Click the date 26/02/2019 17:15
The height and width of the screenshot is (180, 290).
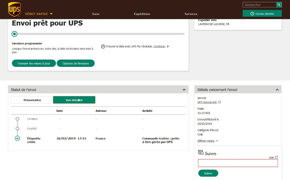click(71, 138)
